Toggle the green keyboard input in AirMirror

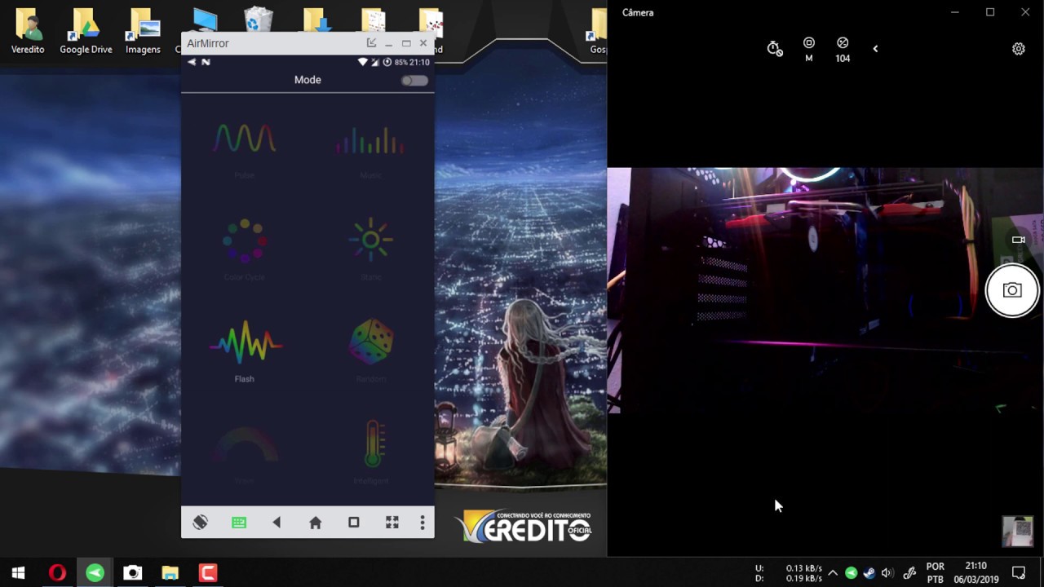tap(238, 523)
